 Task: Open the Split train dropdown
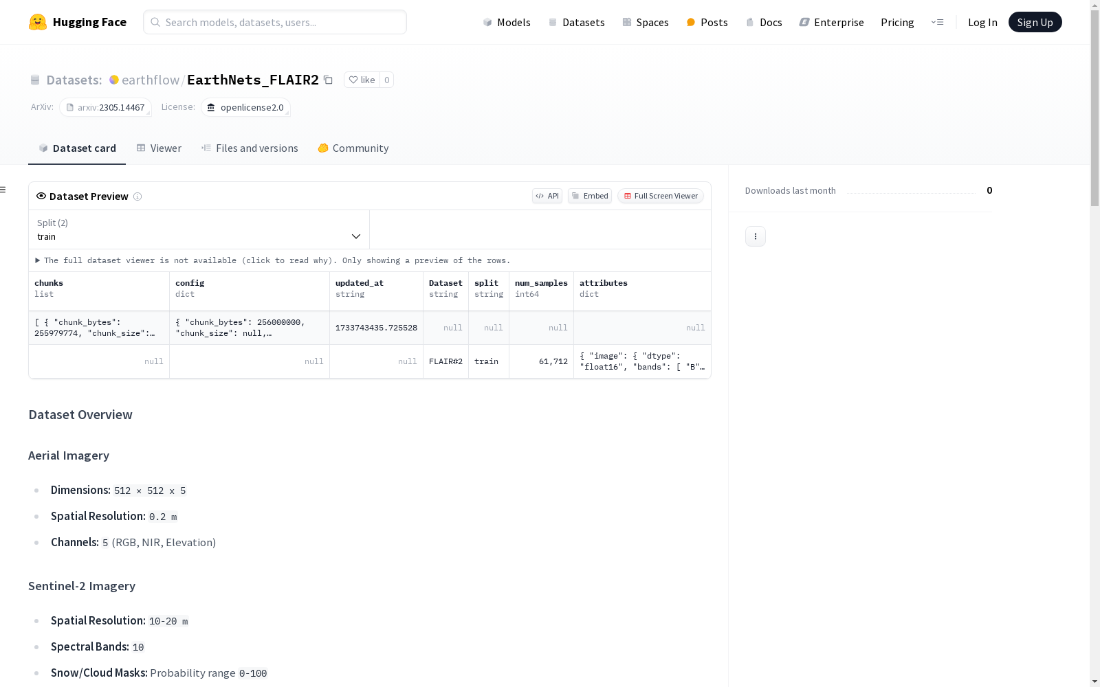click(199, 229)
